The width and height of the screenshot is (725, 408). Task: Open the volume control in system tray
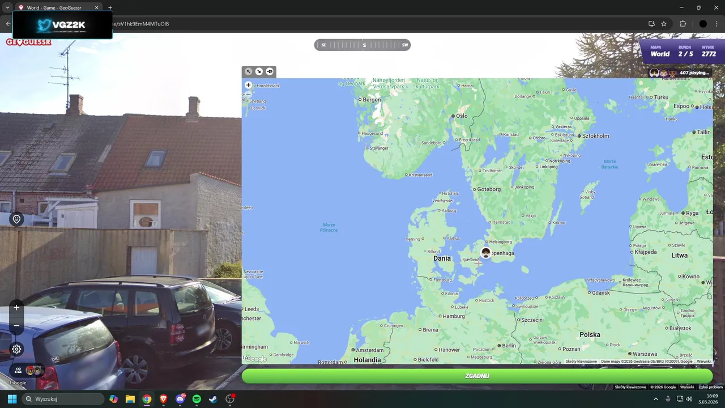(689, 399)
